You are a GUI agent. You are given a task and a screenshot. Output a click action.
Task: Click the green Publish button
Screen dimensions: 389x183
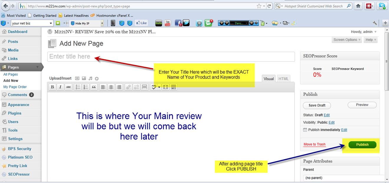click(x=362, y=145)
